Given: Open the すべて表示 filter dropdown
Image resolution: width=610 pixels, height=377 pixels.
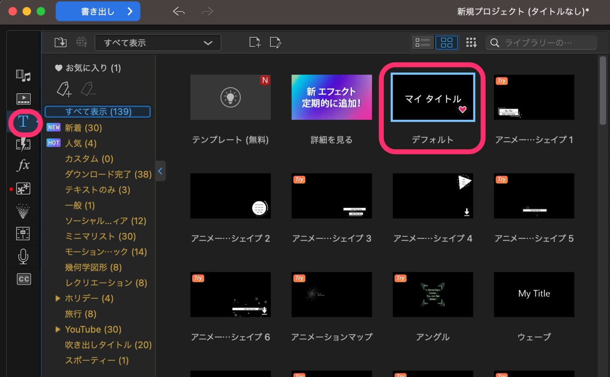Looking at the screenshot, I should point(158,42).
